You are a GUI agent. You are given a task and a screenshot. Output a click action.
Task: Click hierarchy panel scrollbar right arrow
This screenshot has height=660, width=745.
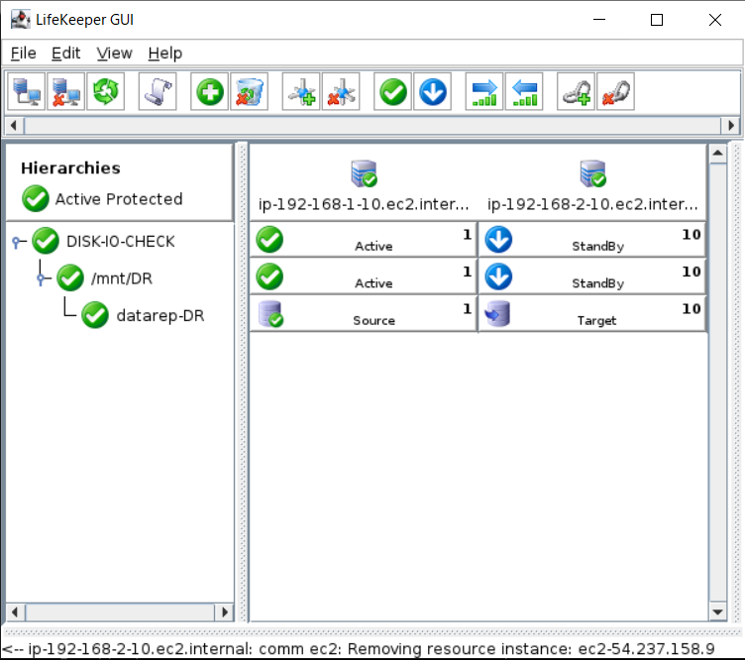pos(225,612)
